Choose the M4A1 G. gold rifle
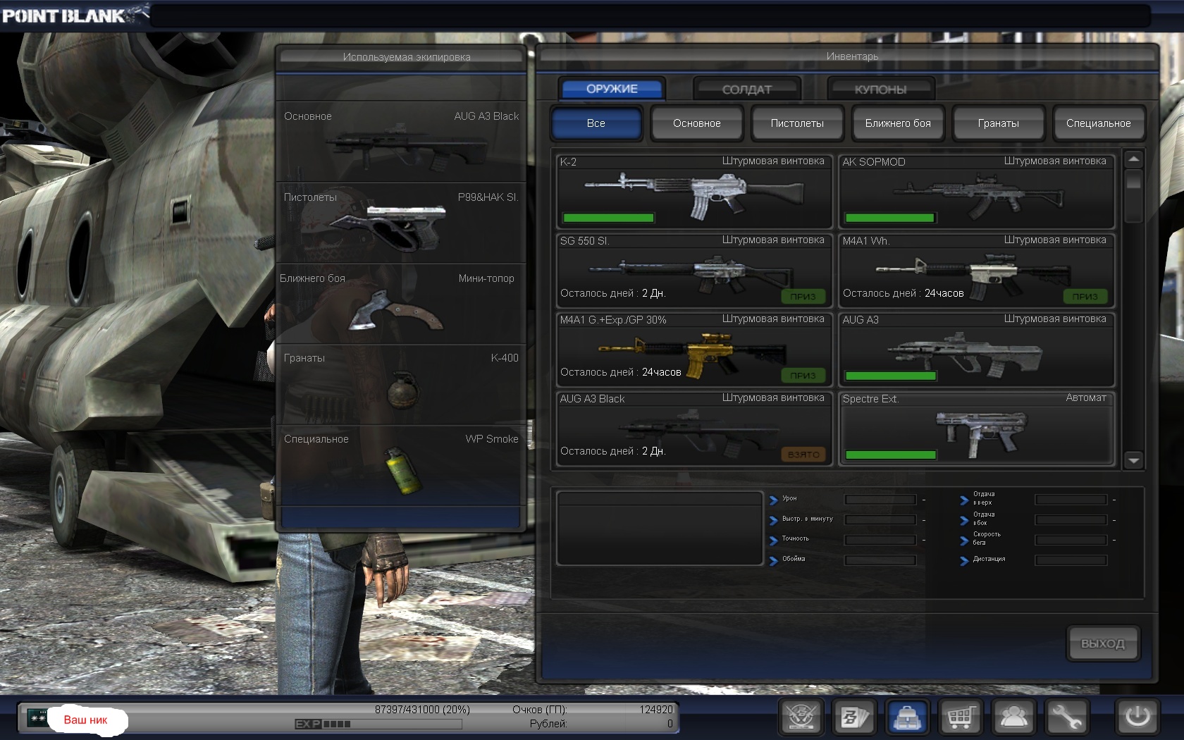Screen dimensions: 1184x740 694,350
